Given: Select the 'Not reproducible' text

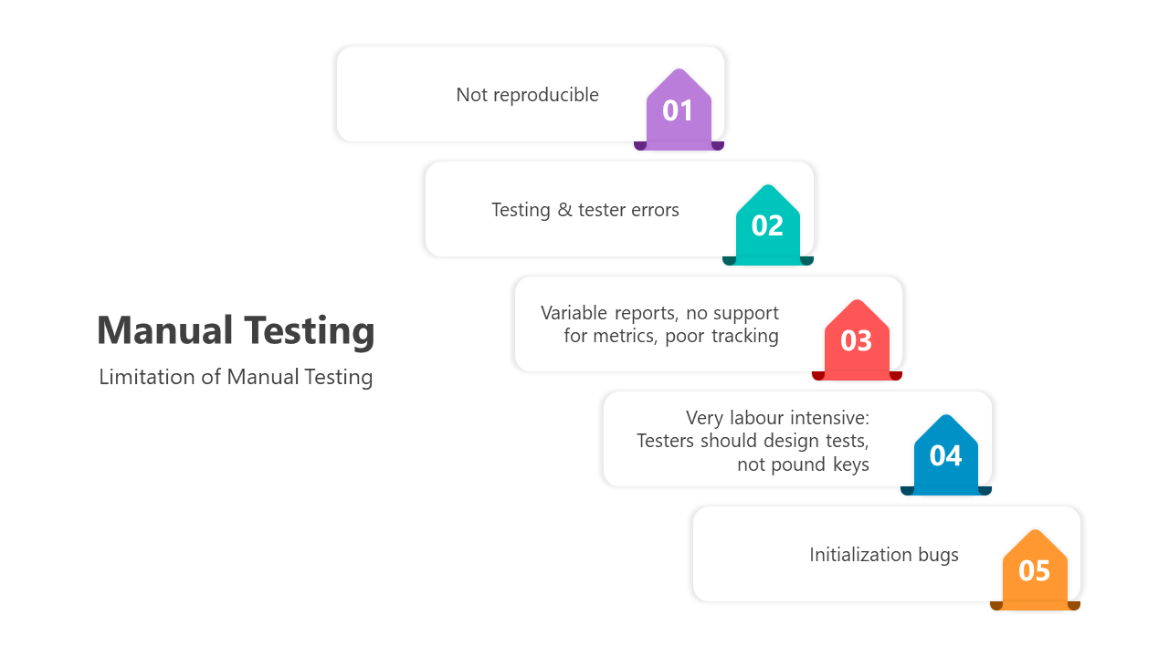Looking at the screenshot, I should click(528, 95).
